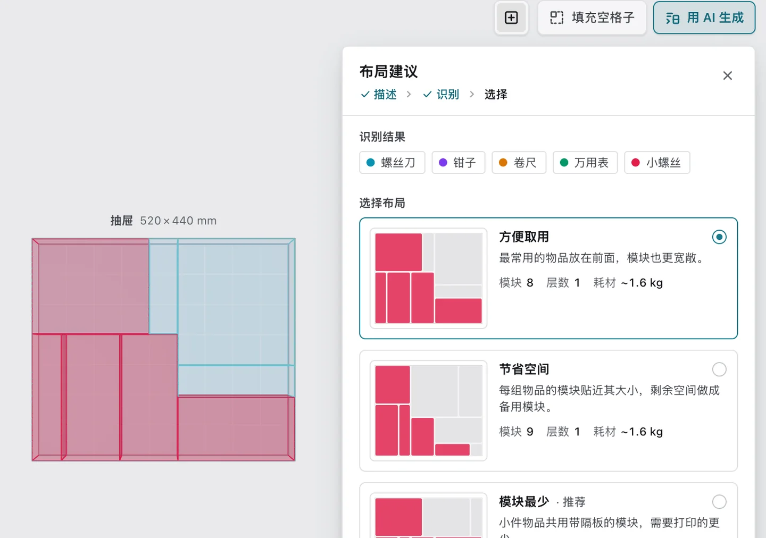The image size is (766, 538).
Task: Select the 模块最少 layout radio button
Action: click(x=719, y=502)
